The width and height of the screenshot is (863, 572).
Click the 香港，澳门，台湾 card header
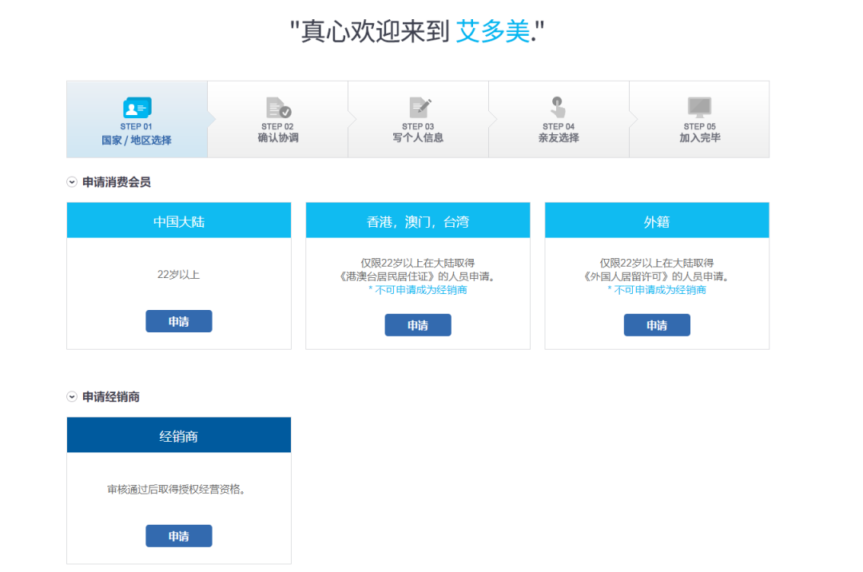click(418, 220)
